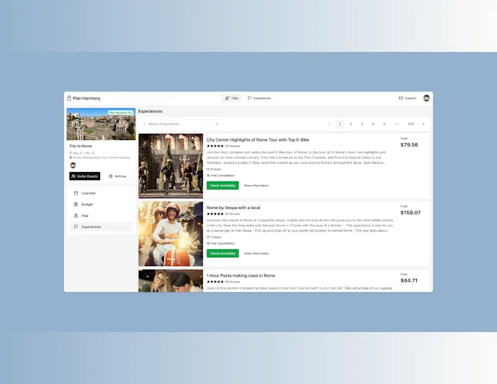The height and width of the screenshot is (384, 497).
Task: Click the Invite Guests button
Action: [x=84, y=176]
